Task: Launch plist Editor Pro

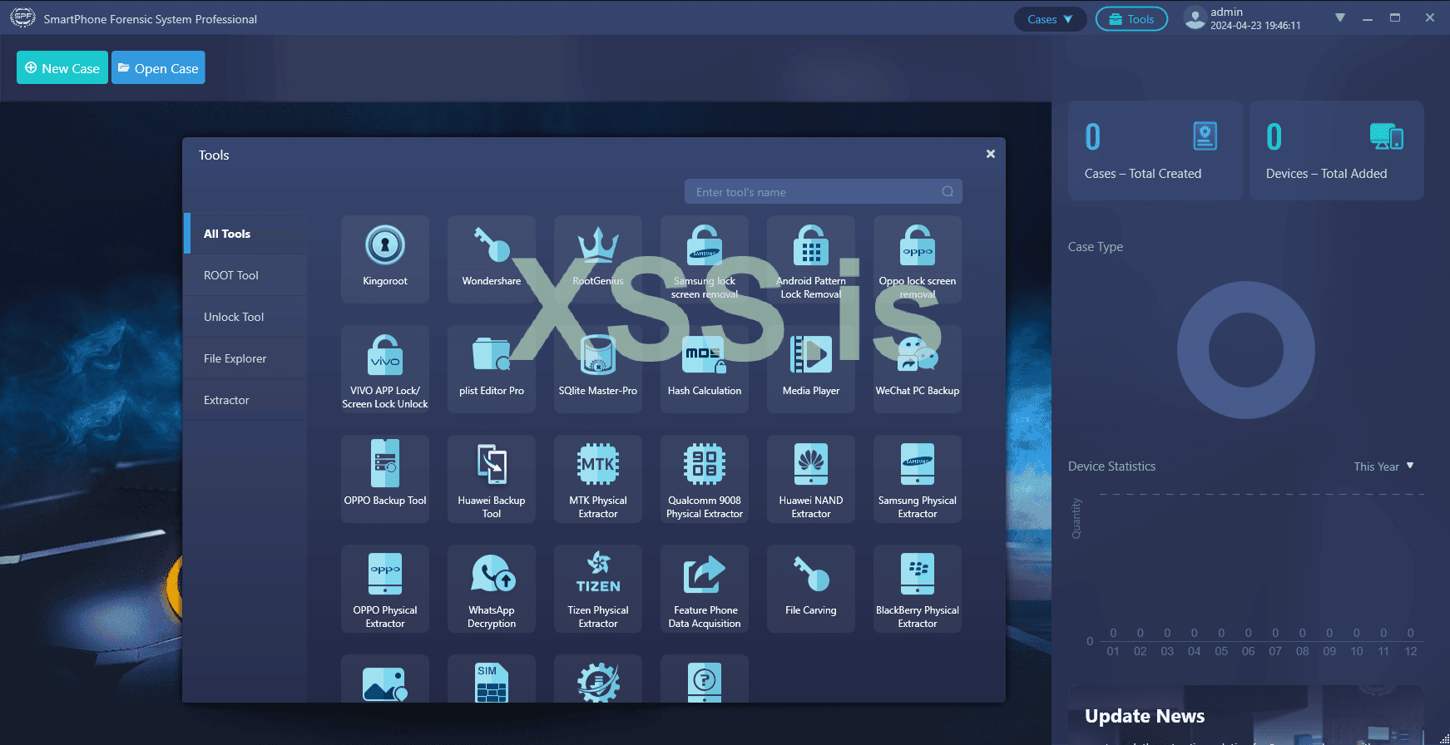Action: click(x=492, y=369)
